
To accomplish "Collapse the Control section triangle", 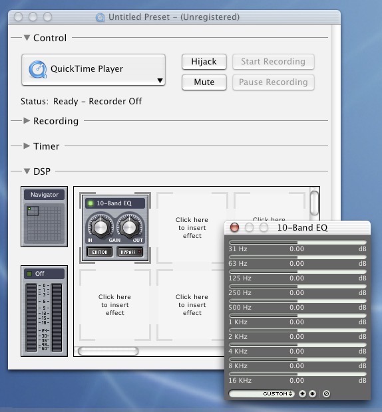I will (27, 38).
